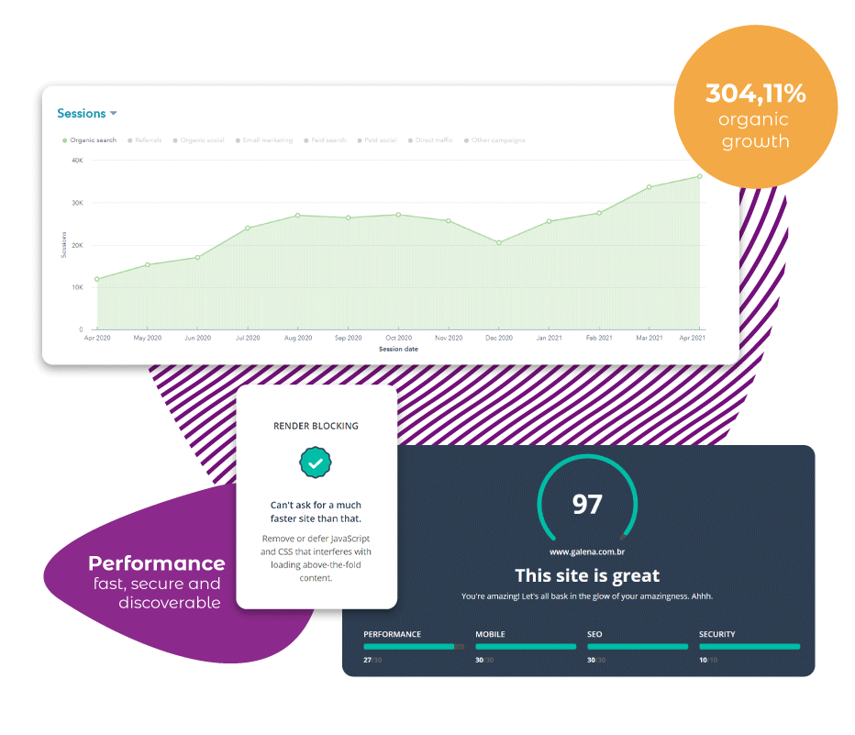Enable the Referrals series in legend
The width and height of the screenshot is (855, 735).
(x=143, y=140)
